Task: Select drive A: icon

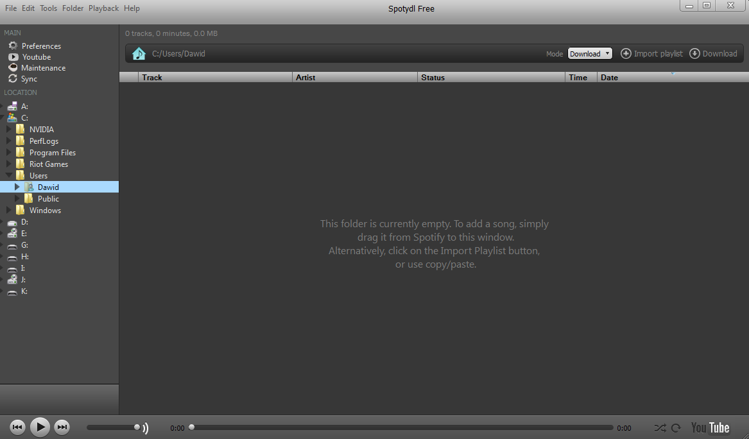Action: coord(12,107)
